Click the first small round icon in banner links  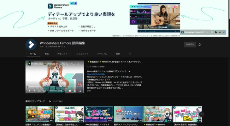212,32
